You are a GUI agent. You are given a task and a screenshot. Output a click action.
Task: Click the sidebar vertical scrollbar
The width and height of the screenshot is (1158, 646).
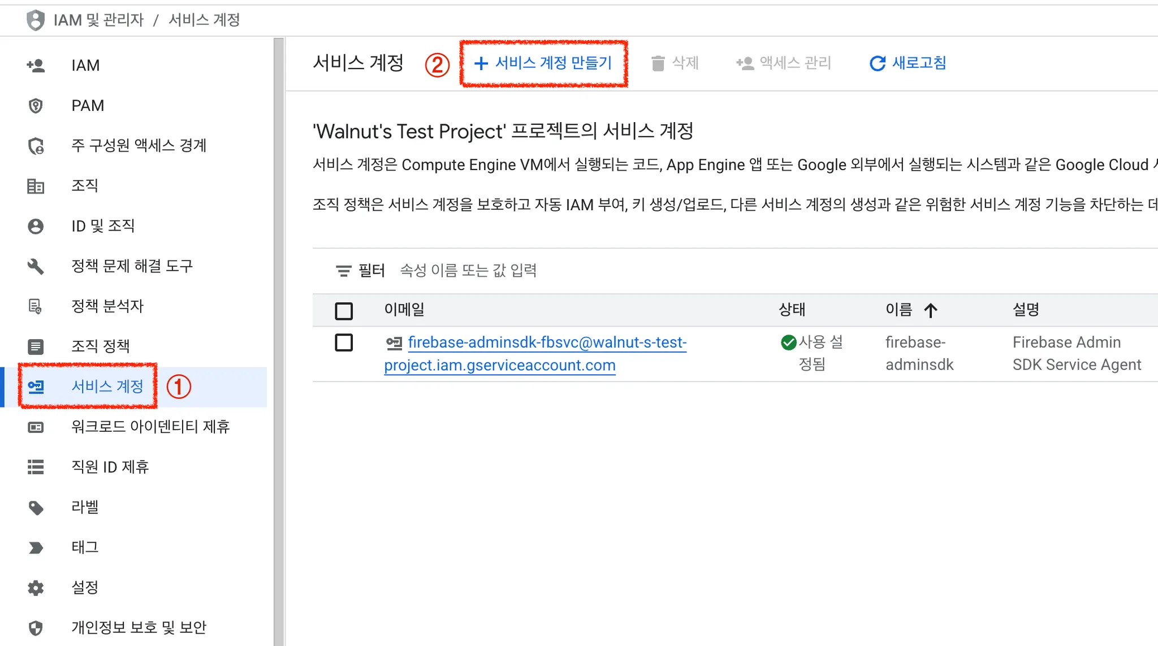278,339
